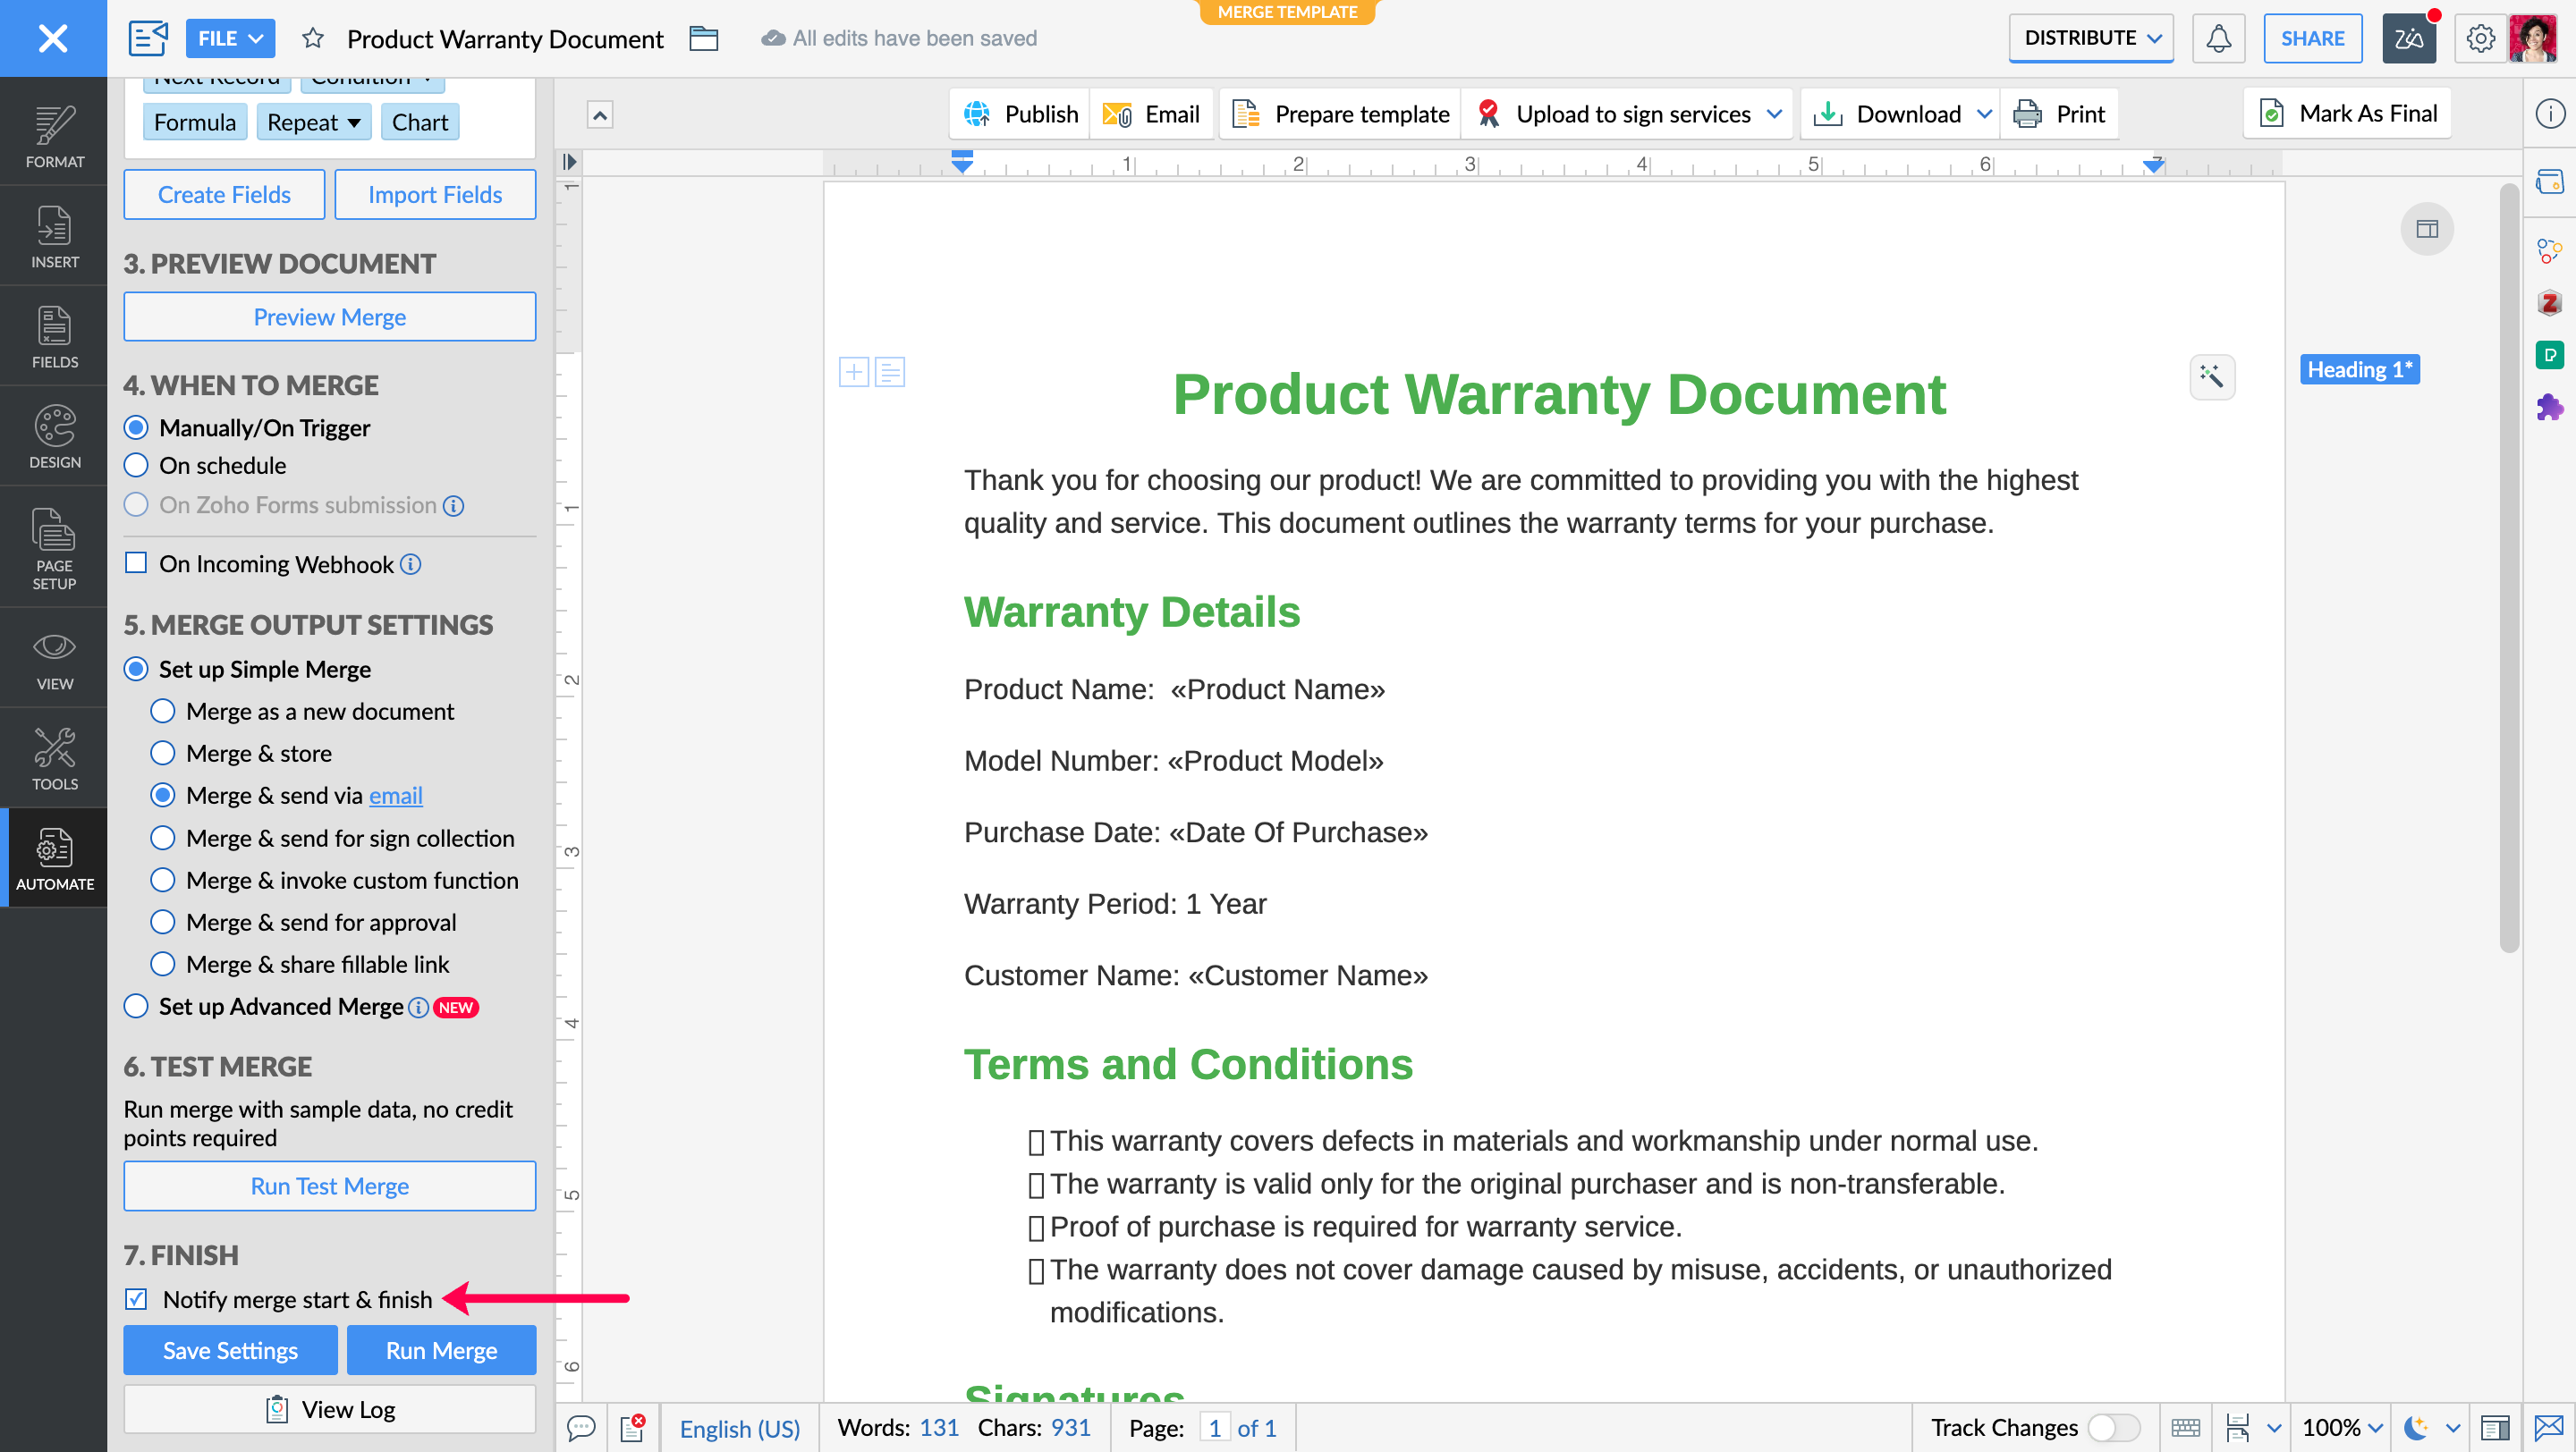Open the Tools sidebar tab
The width and height of the screenshot is (2576, 1452).
54,759
